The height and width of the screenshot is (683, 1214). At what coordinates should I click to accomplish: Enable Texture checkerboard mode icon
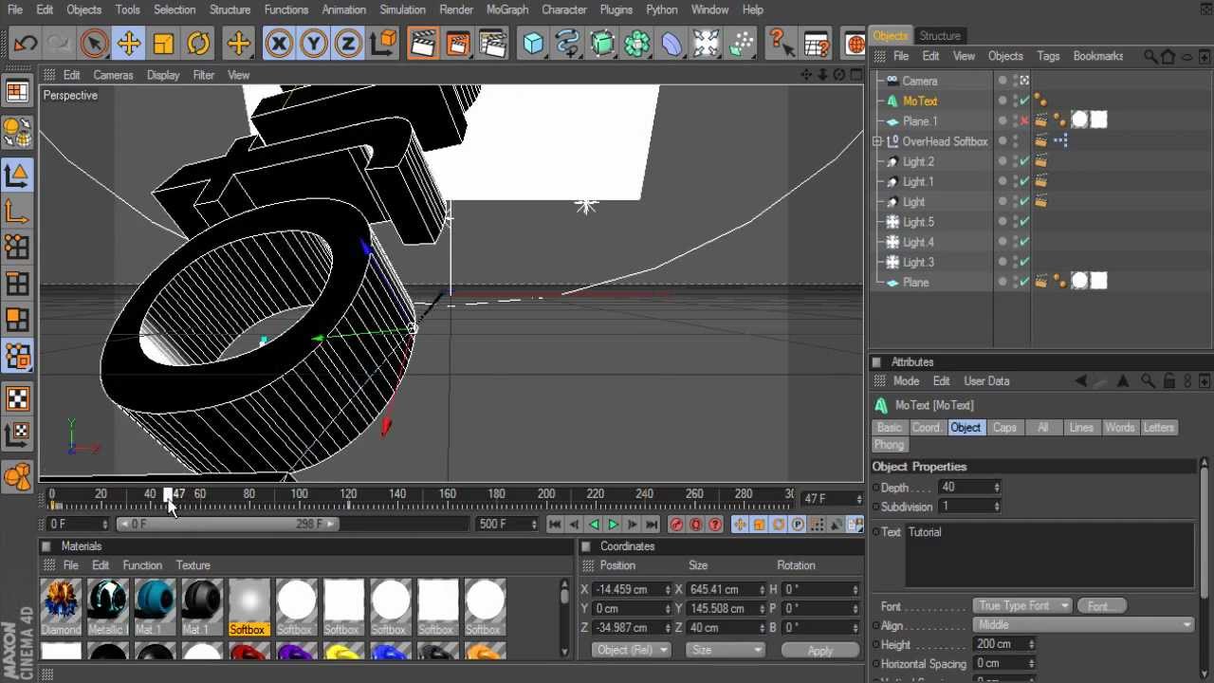point(17,398)
